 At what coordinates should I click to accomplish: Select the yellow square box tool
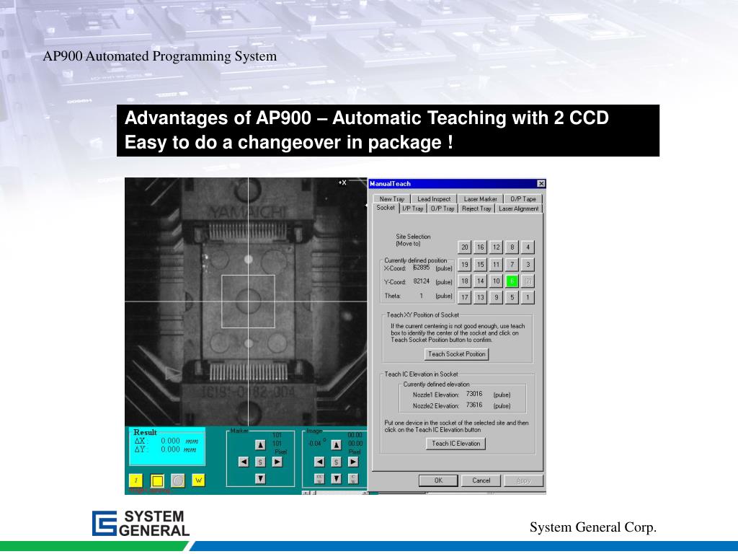coord(157,480)
